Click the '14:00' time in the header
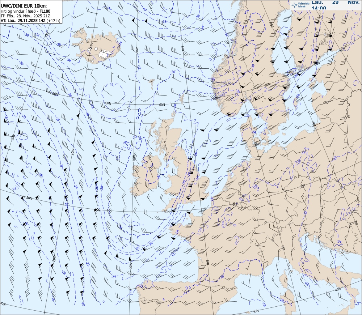 coord(319,8)
